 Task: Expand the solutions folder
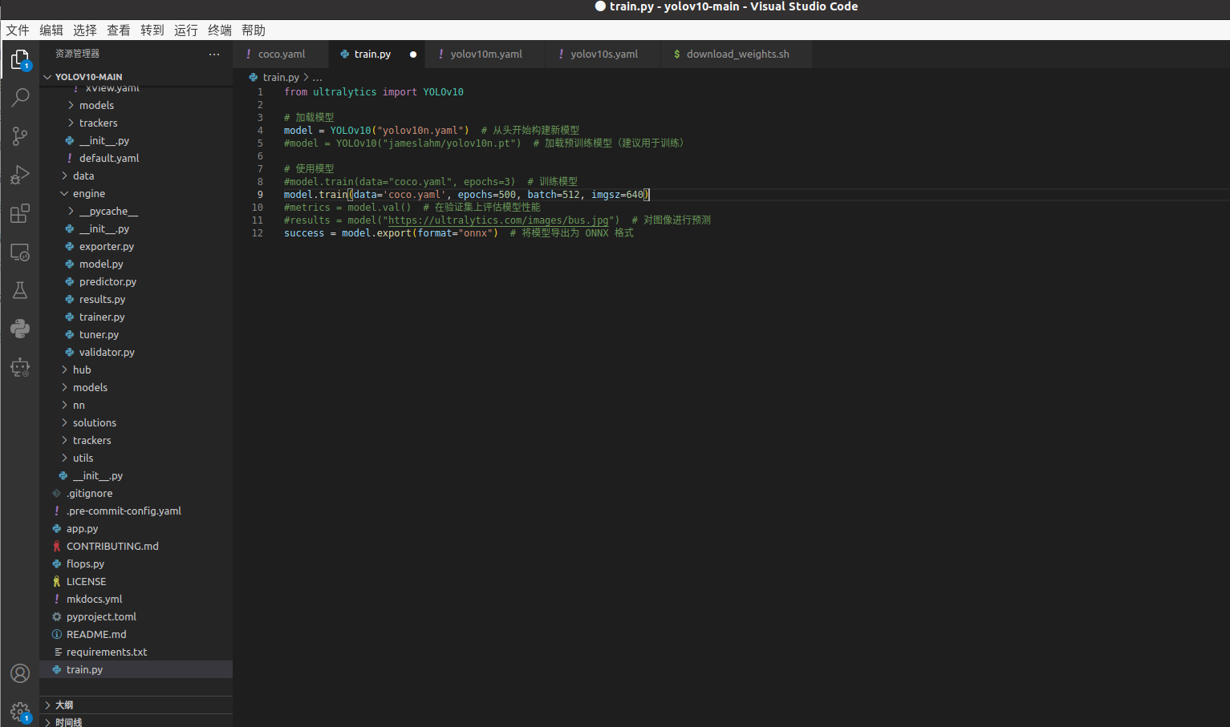tap(94, 423)
